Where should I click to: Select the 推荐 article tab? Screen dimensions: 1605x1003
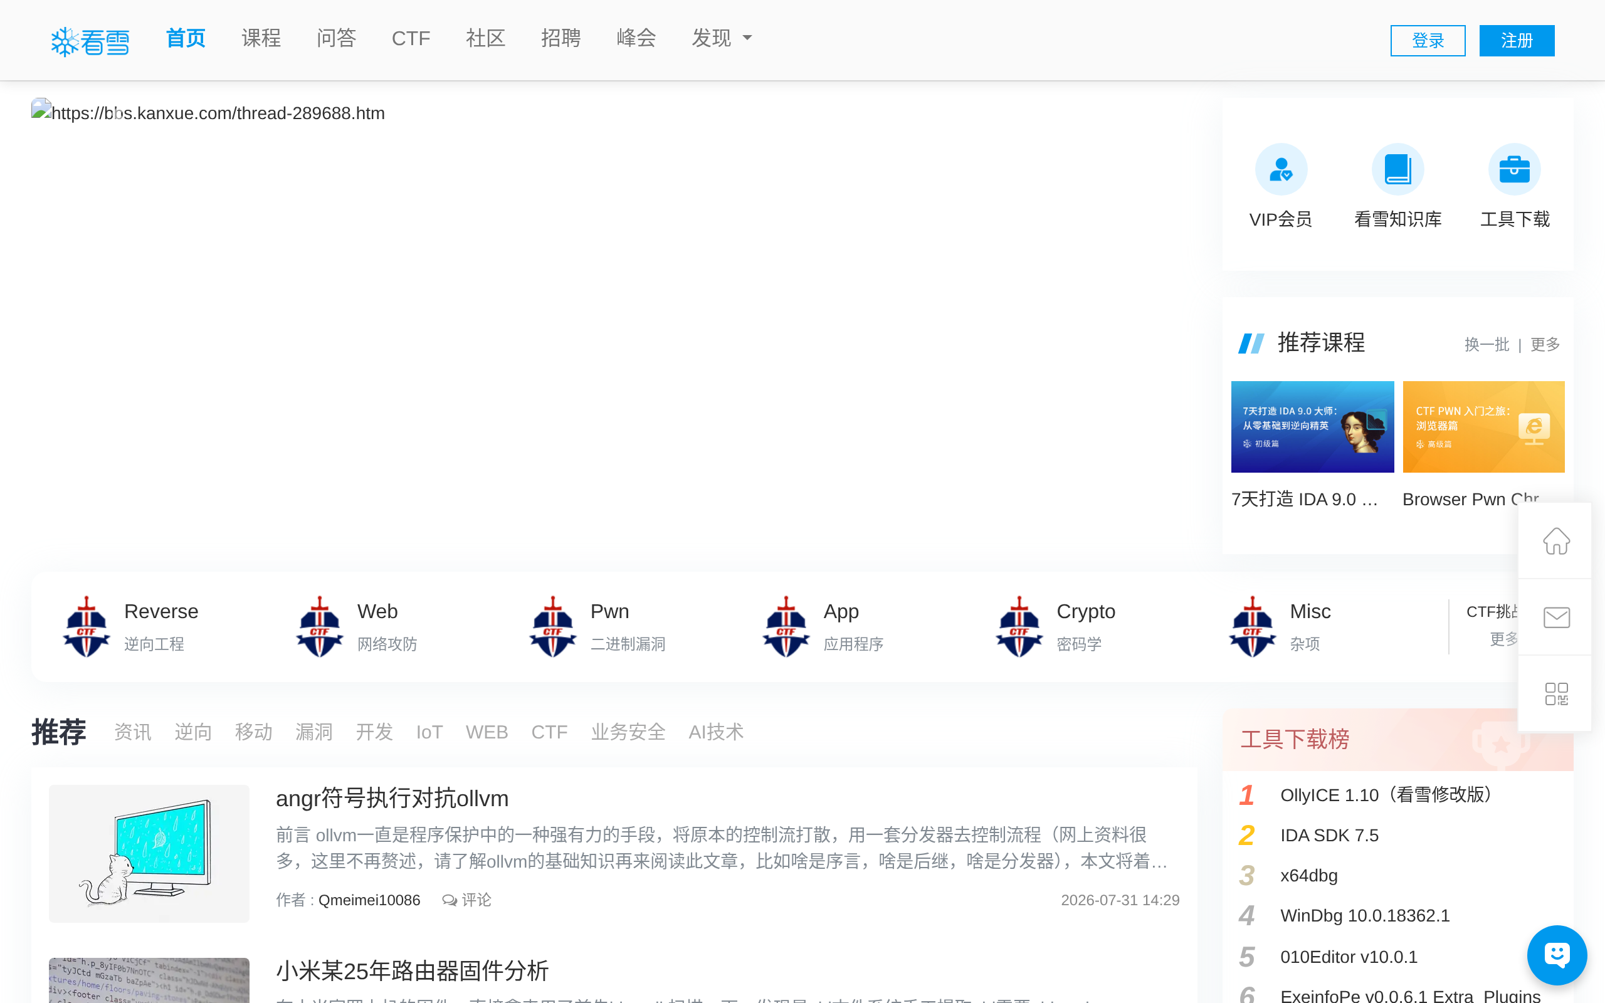coord(59,732)
